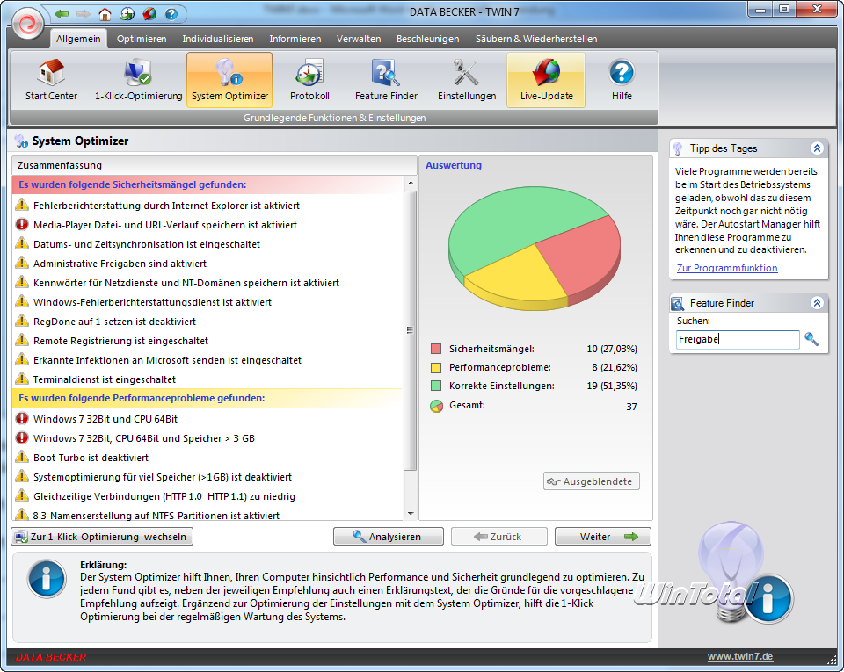Open the Feature Finder ribbon tool
This screenshot has width=844, height=672.
386,80
